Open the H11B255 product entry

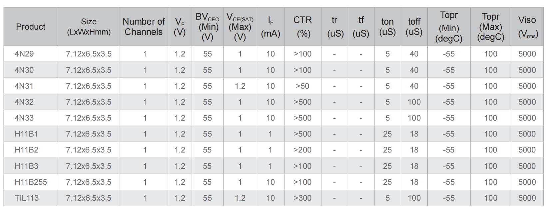point(31,182)
